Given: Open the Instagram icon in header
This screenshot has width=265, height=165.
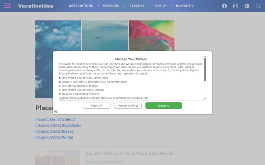Looking at the screenshot, I should click(x=236, y=6).
